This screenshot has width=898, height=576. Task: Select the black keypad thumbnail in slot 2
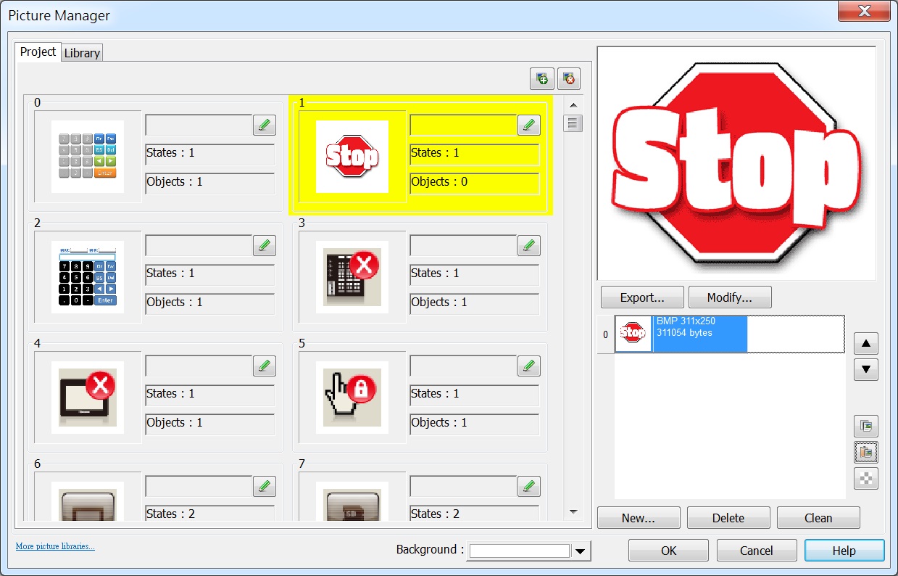(x=87, y=277)
